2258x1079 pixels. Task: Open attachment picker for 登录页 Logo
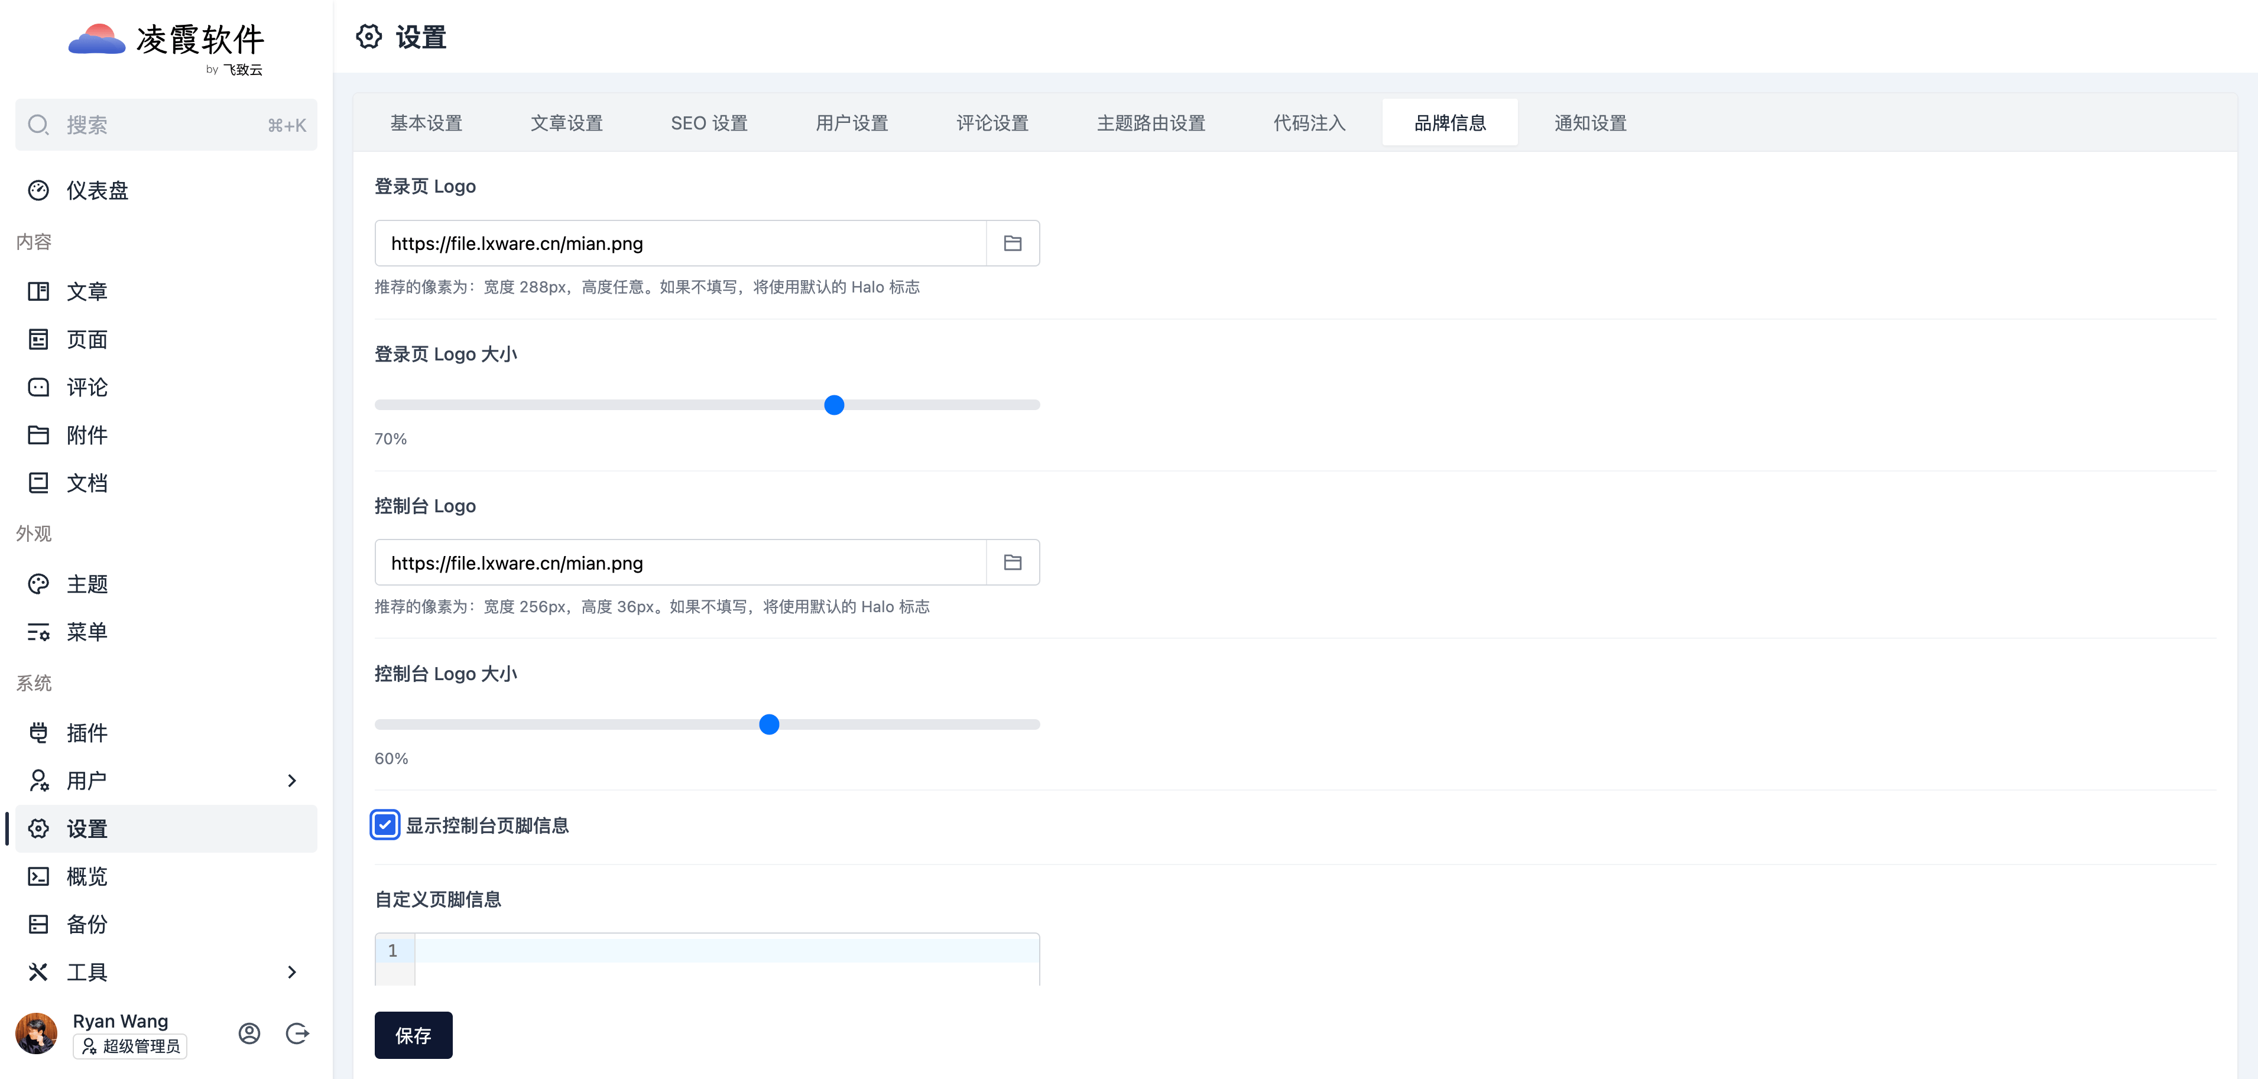coord(1013,243)
